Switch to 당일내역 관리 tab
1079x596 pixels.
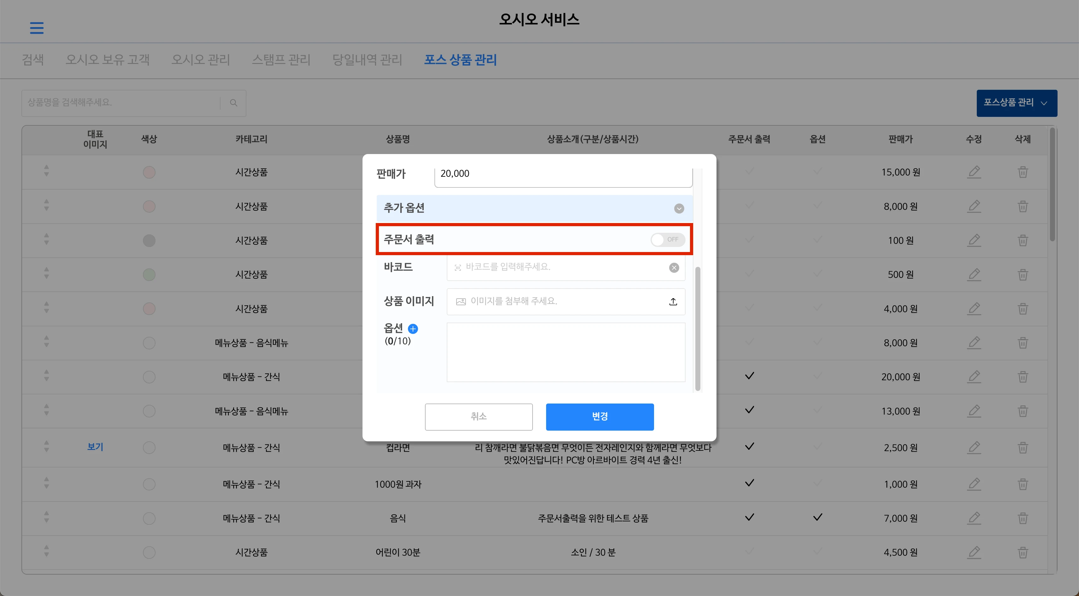click(x=367, y=60)
